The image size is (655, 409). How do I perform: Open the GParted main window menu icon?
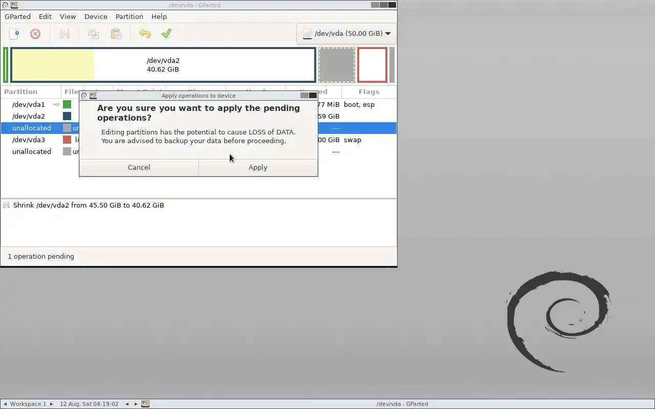point(5,5)
